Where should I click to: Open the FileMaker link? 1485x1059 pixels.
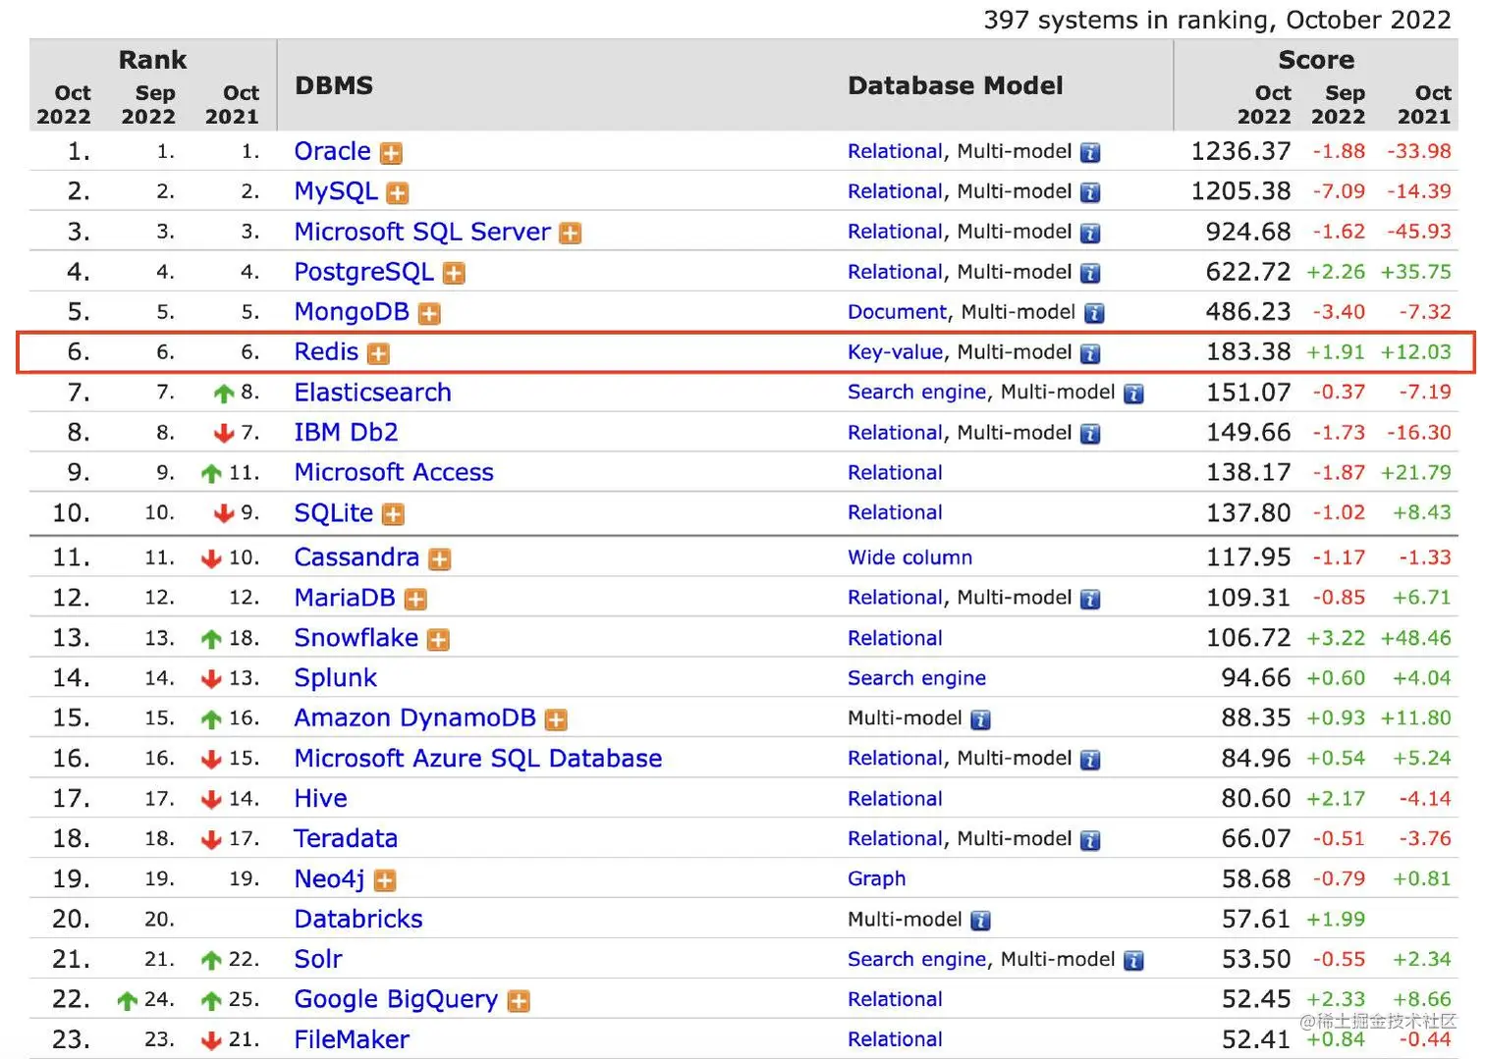pyautogui.click(x=352, y=1040)
